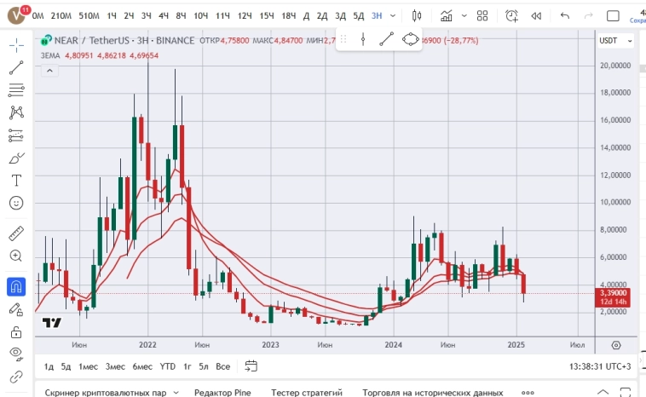The width and height of the screenshot is (646, 397).
Task: Select the active 3Н timeframe
Action: (377, 15)
